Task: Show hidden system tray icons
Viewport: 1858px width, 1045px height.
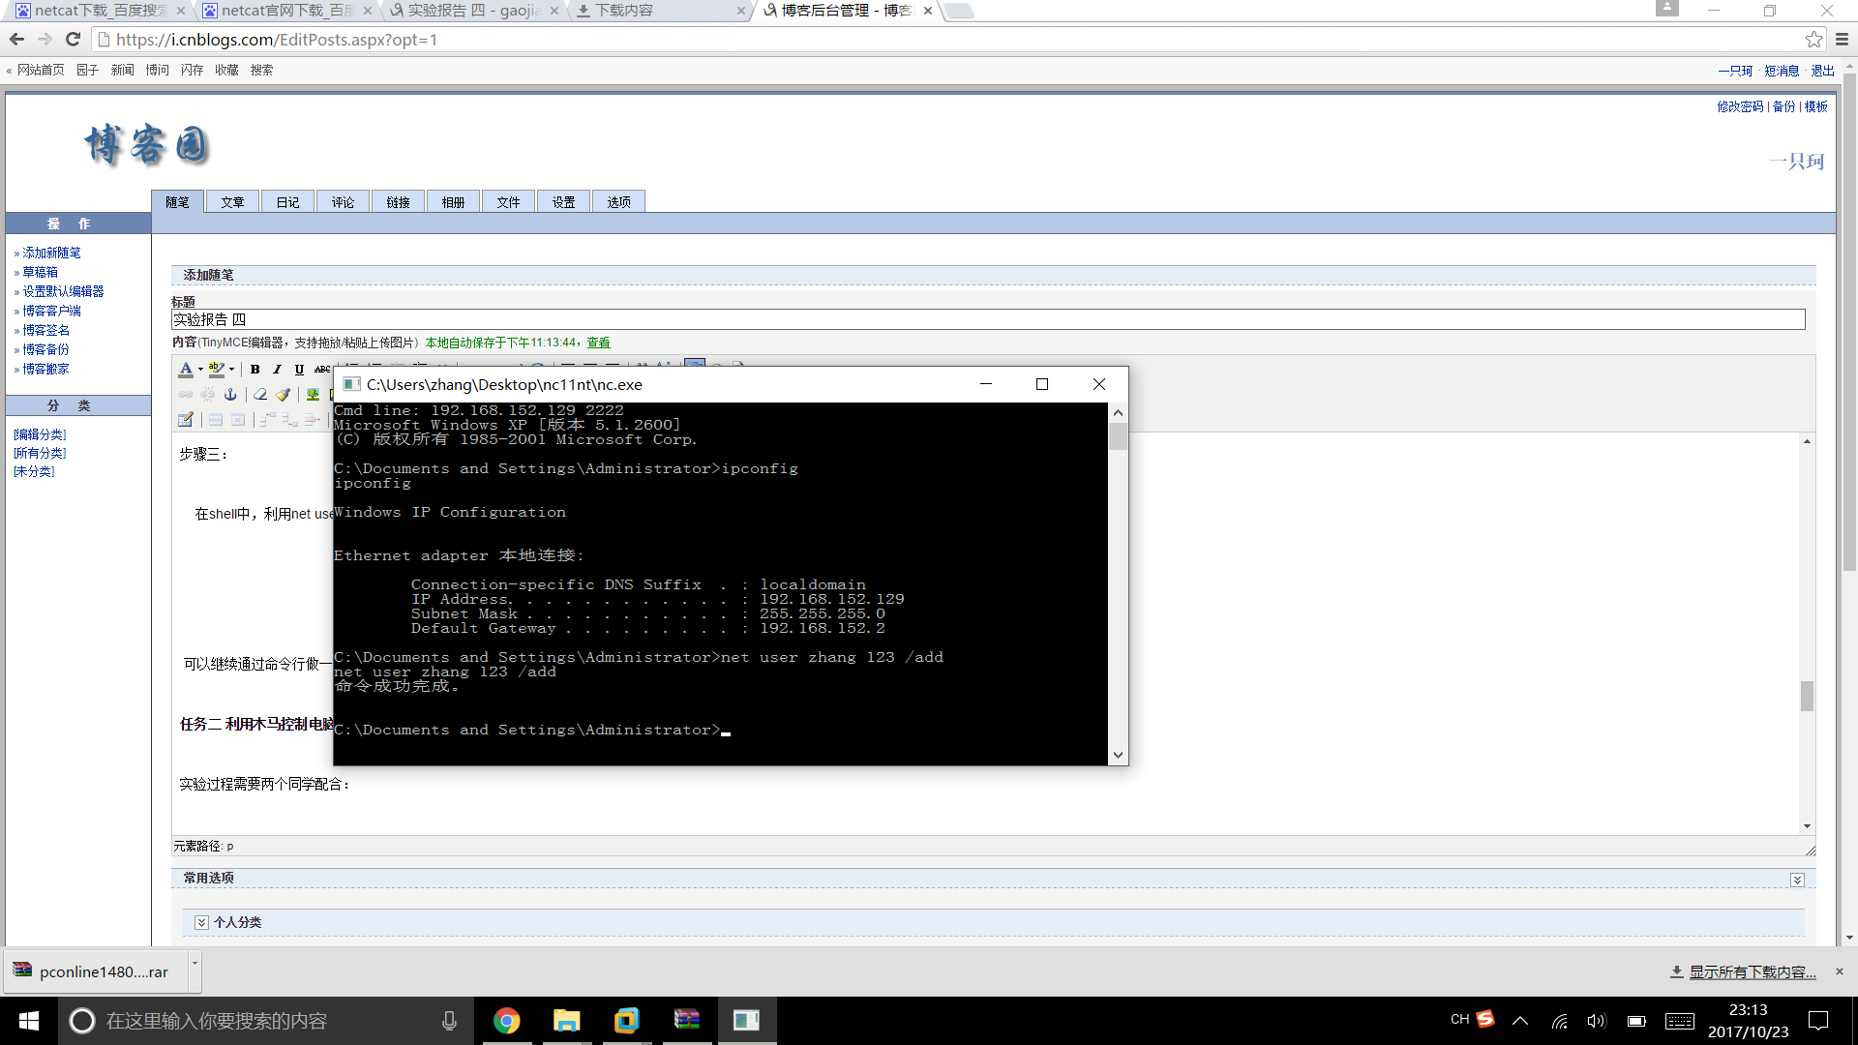Action: [x=1520, y=1021]
